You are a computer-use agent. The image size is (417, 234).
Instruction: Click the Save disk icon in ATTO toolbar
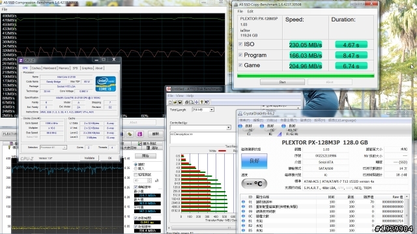180,102
